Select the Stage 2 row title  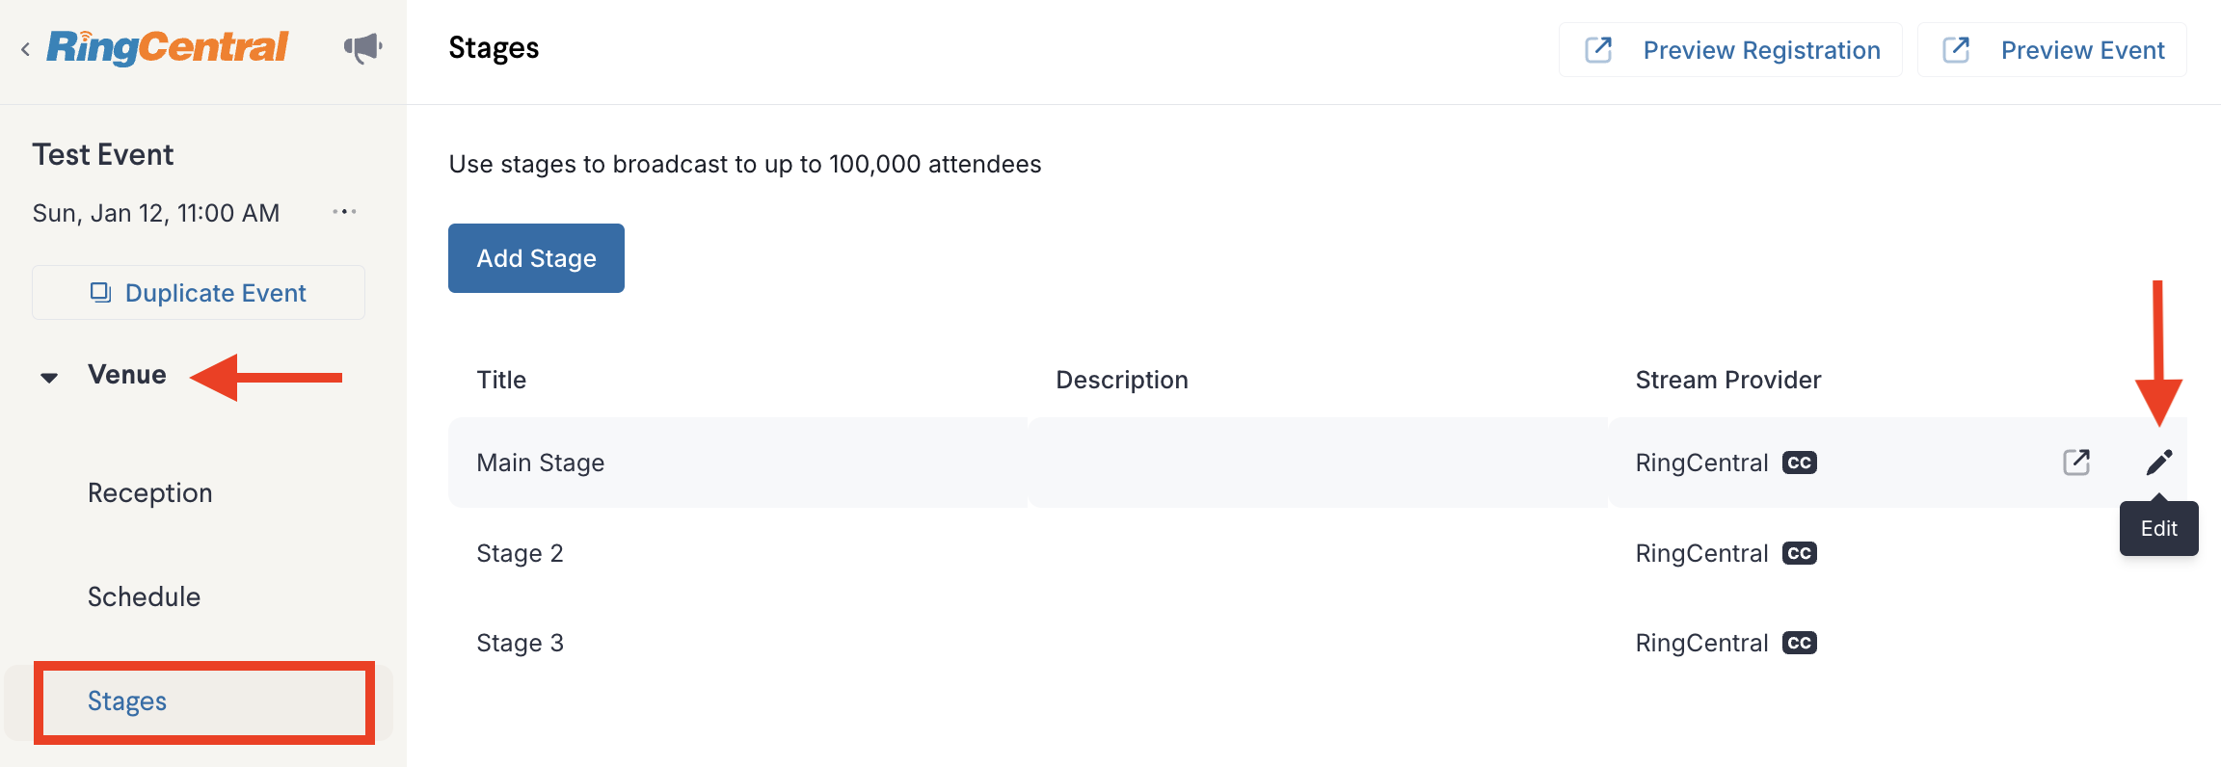(520, 553)
